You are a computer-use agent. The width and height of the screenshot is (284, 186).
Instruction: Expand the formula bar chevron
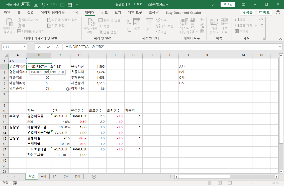[280, 47]
